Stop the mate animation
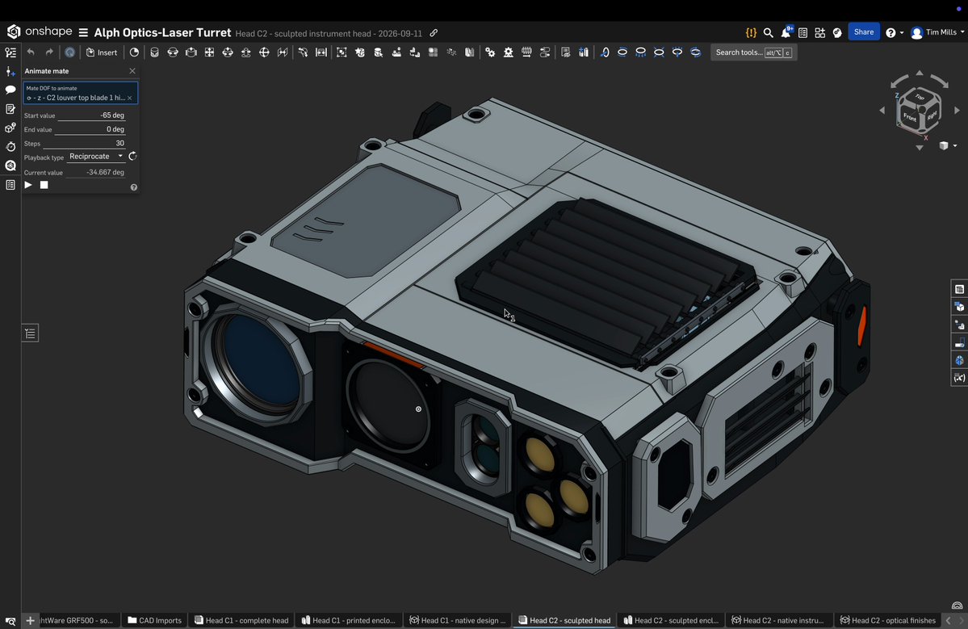Viewport: 968px width, 629px height. pyautogui.click(x=44, y=185)
